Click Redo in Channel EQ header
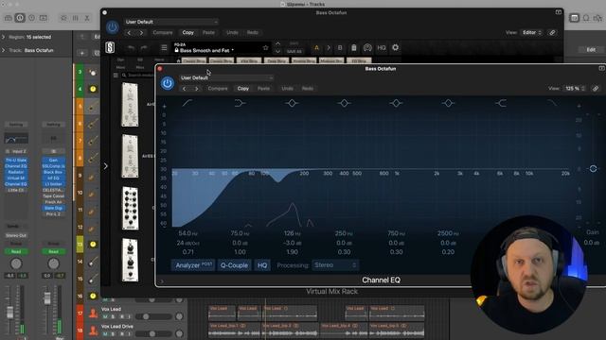 pyautogui.click(x=308, y=88)
